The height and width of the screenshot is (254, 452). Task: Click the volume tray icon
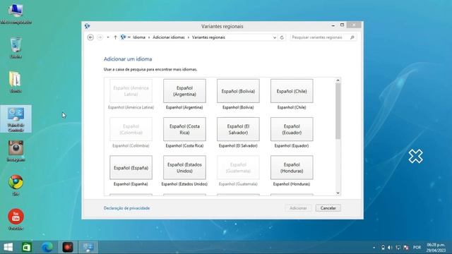tap(391, 248)
